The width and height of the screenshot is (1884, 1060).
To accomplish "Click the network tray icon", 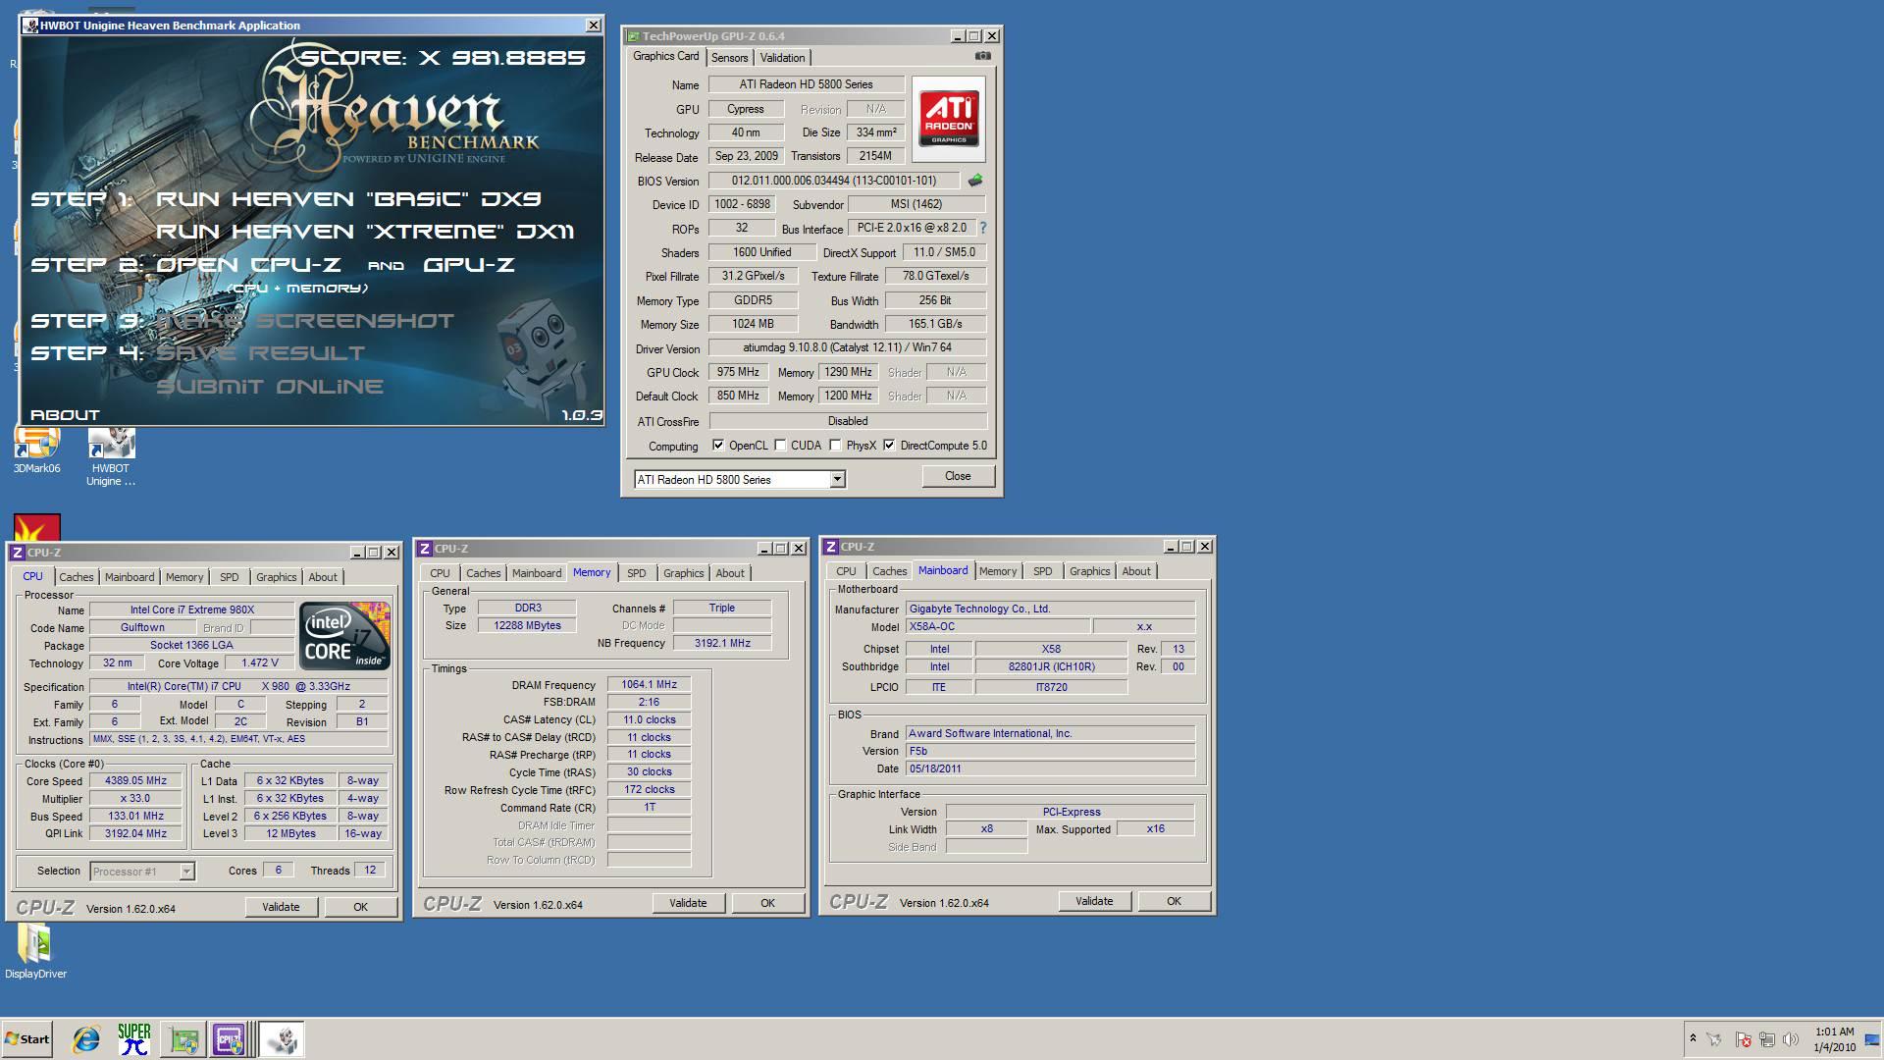I will pos(1766,1039).
